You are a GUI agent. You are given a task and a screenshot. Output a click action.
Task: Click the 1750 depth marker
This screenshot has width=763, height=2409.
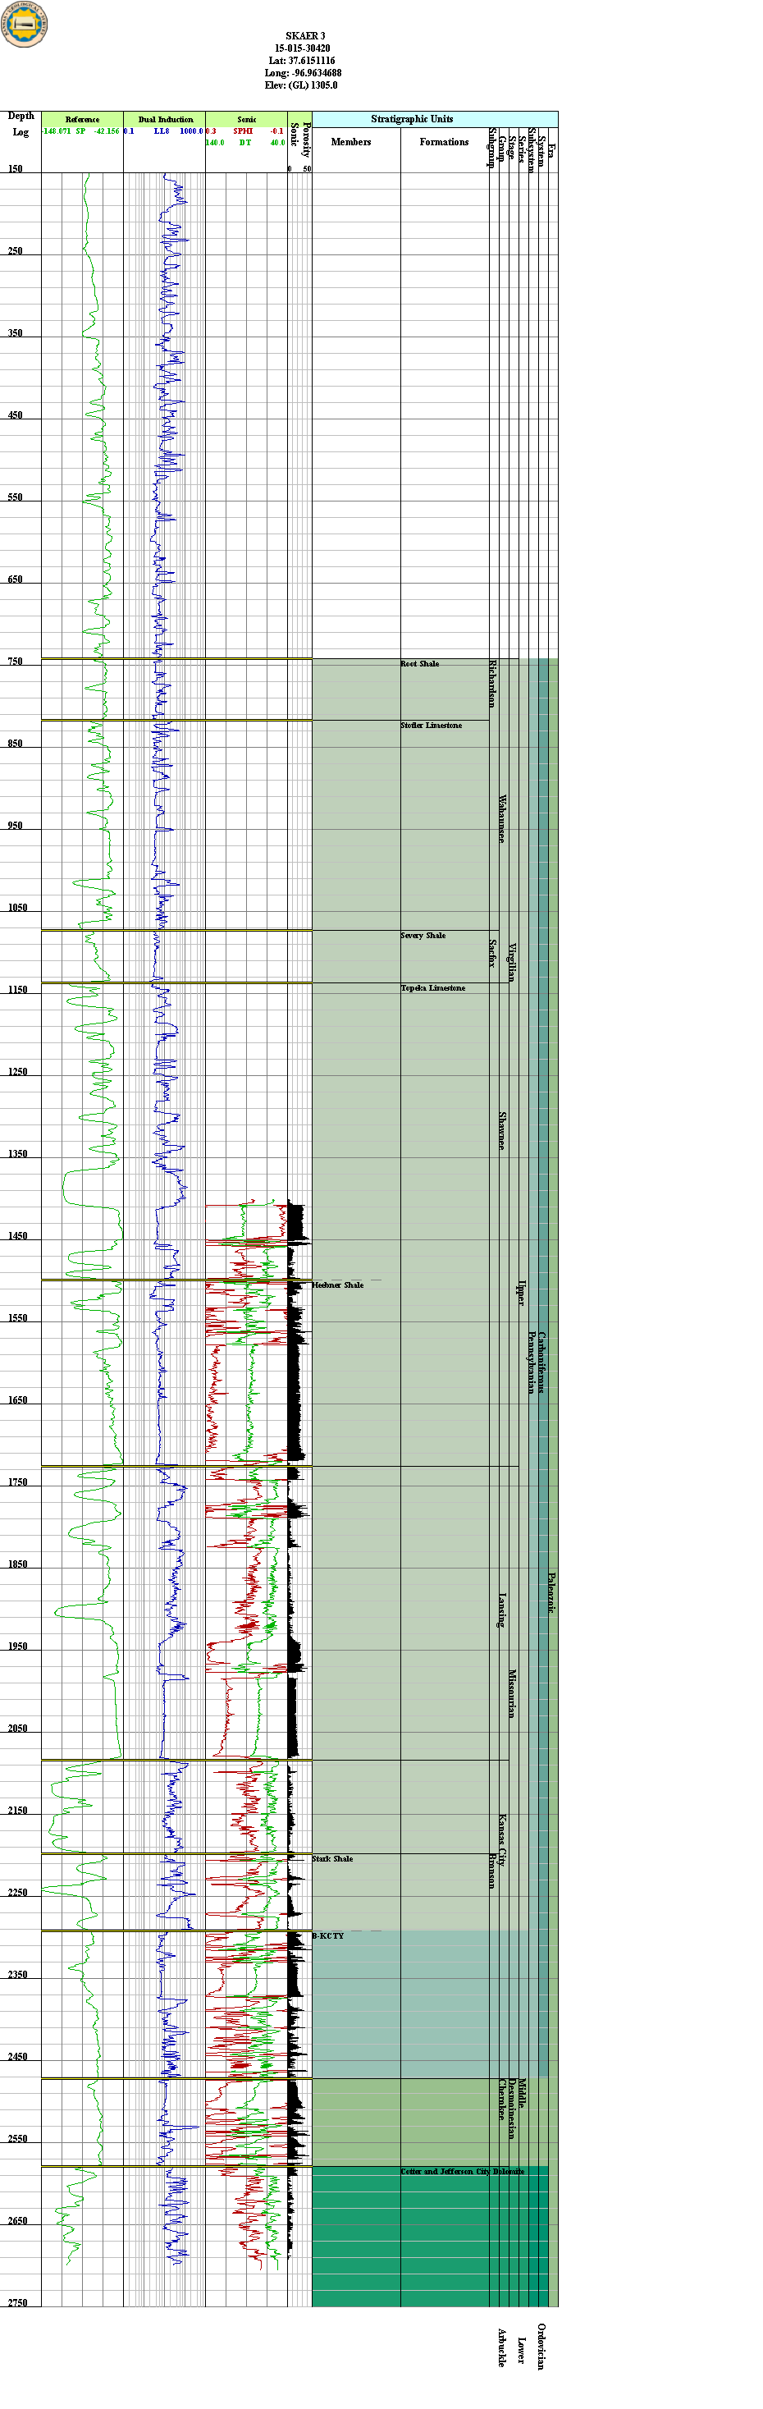click(18, 1482)
